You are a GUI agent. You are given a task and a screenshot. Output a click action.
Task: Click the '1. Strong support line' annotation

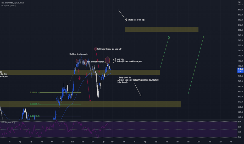point(124,77)
